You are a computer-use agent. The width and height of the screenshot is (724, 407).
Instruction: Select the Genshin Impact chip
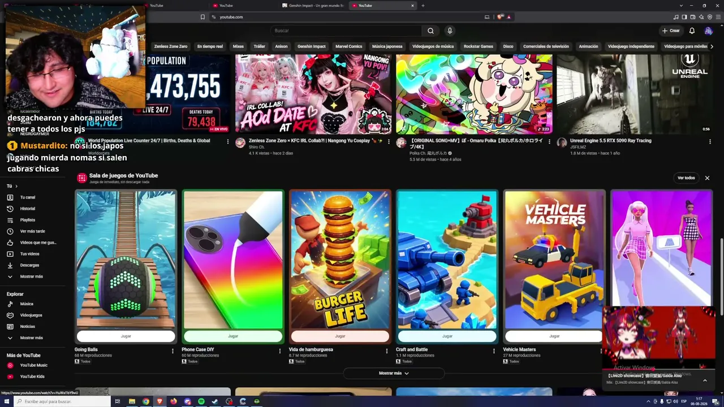tap(312, 46)
